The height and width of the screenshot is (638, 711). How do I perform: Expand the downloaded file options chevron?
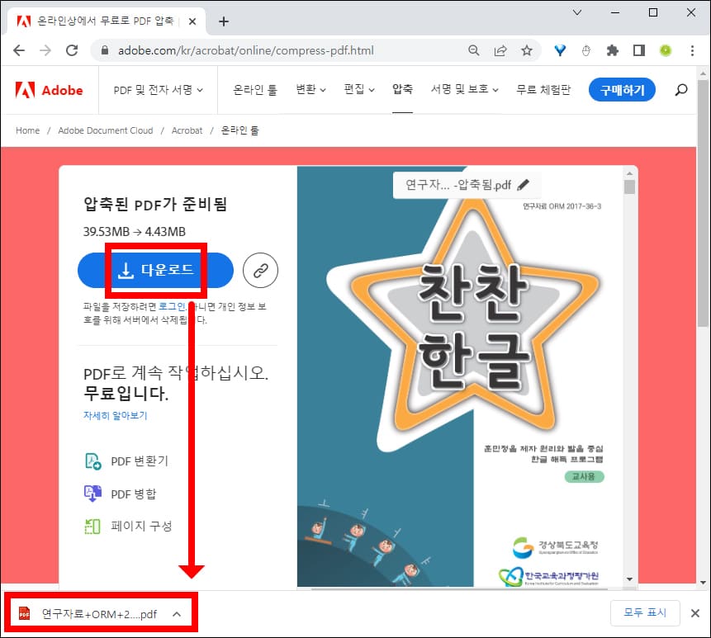coord(176,612)
